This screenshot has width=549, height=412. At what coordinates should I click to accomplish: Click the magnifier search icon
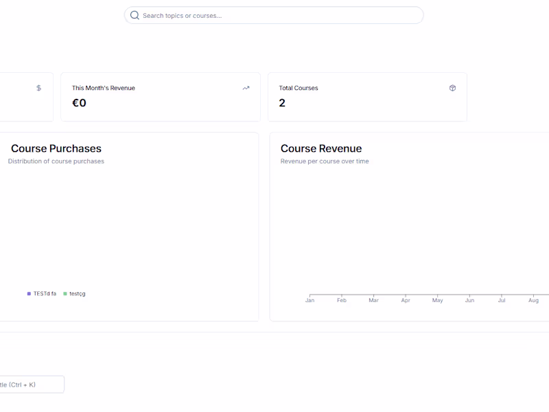(x=135, y=15)
